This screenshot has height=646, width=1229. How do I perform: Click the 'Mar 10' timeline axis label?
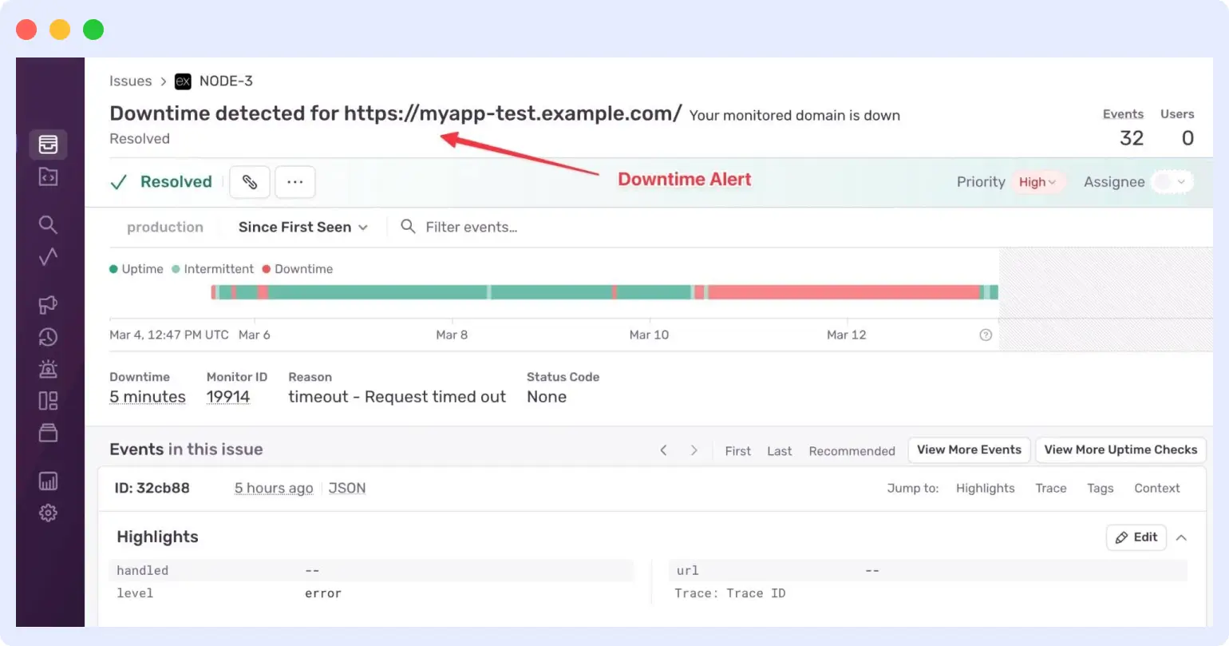pos(649,335)
